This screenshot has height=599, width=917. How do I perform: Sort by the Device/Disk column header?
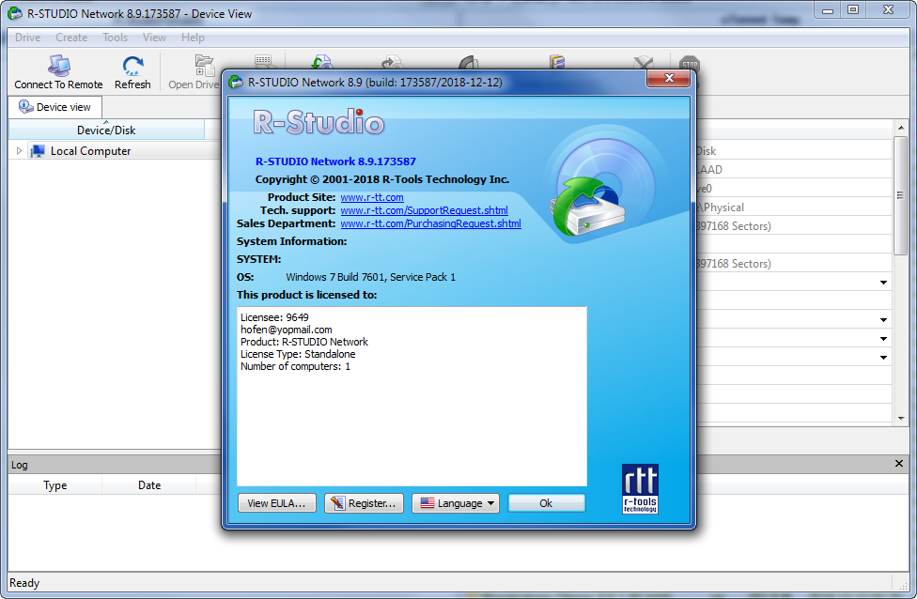pos(106,130)
